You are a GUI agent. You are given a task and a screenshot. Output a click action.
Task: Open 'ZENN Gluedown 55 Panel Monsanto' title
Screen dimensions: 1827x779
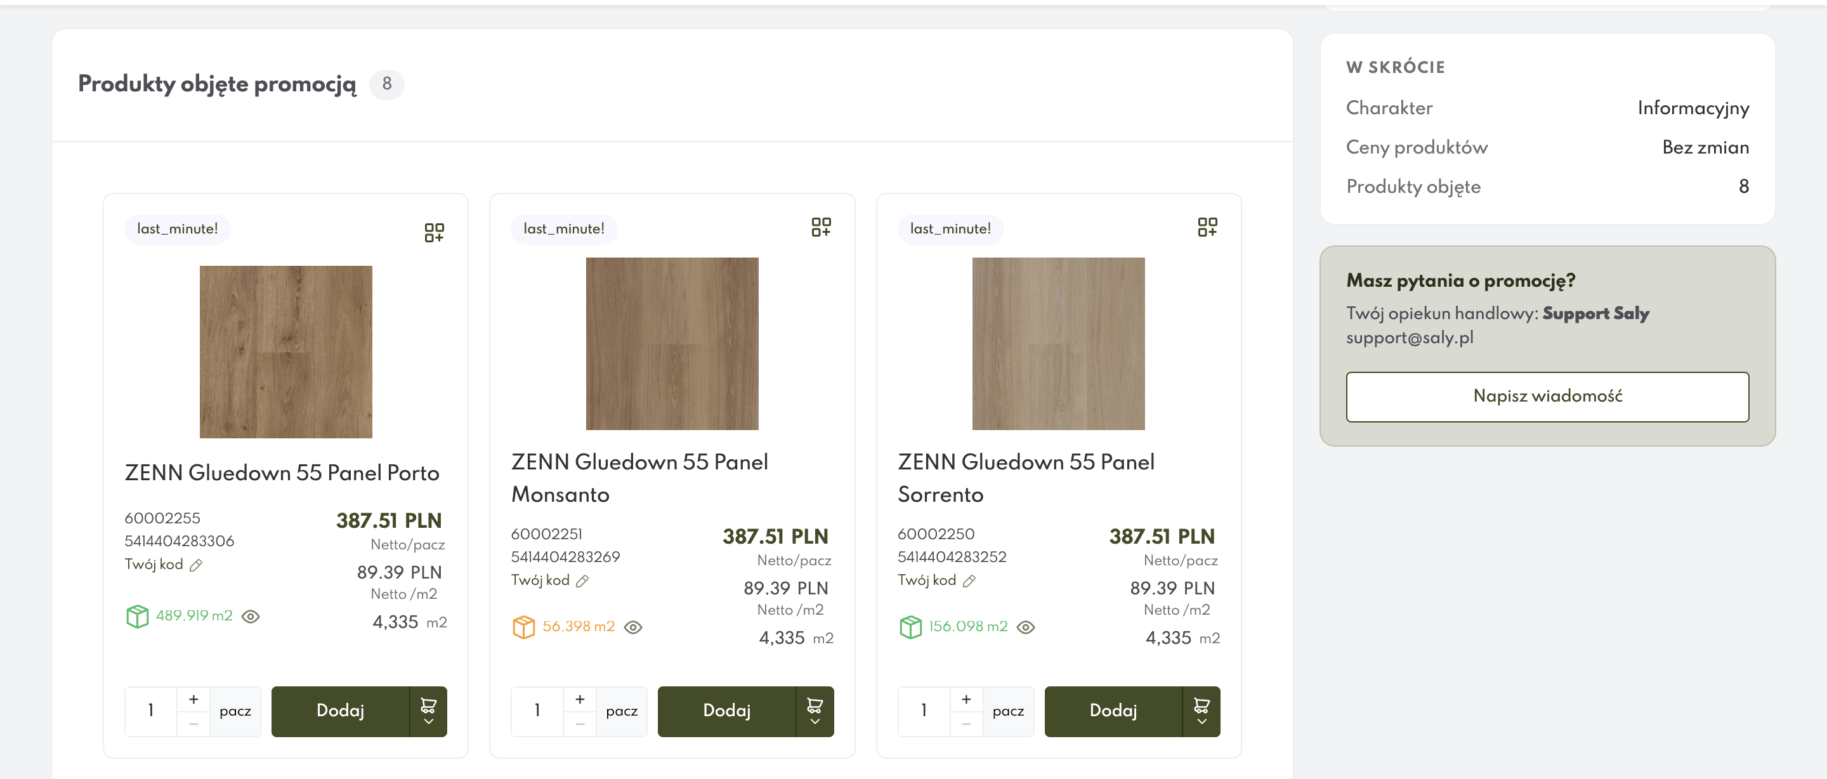pyautogui.click(x=639, y=478)
